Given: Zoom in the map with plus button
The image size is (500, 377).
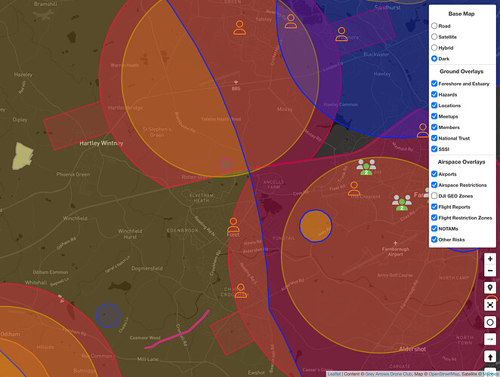Looking at the screenshot, I should [490, 259].
